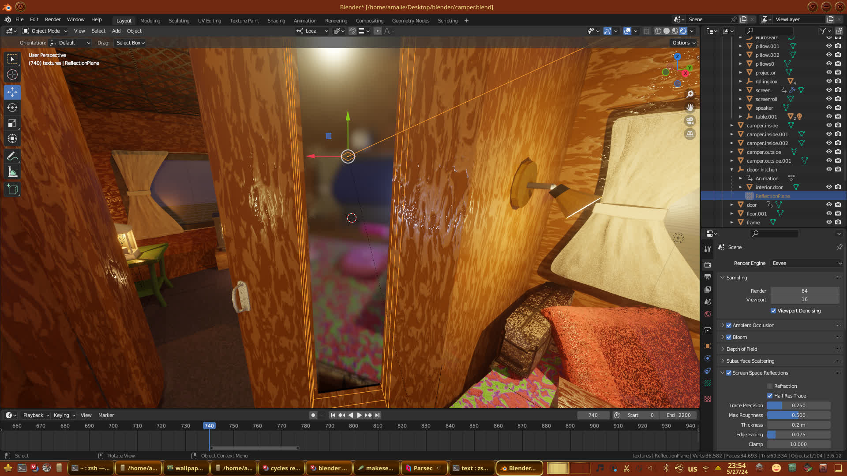
Task: Select the Rotate tool in toolbar
Action: click(12, 108)
